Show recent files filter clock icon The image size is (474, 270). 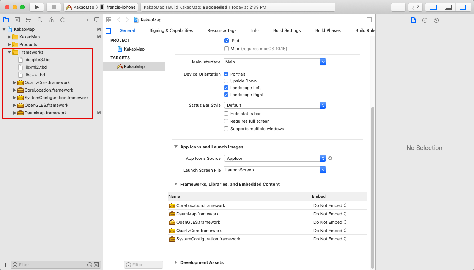tap(90, 265)
